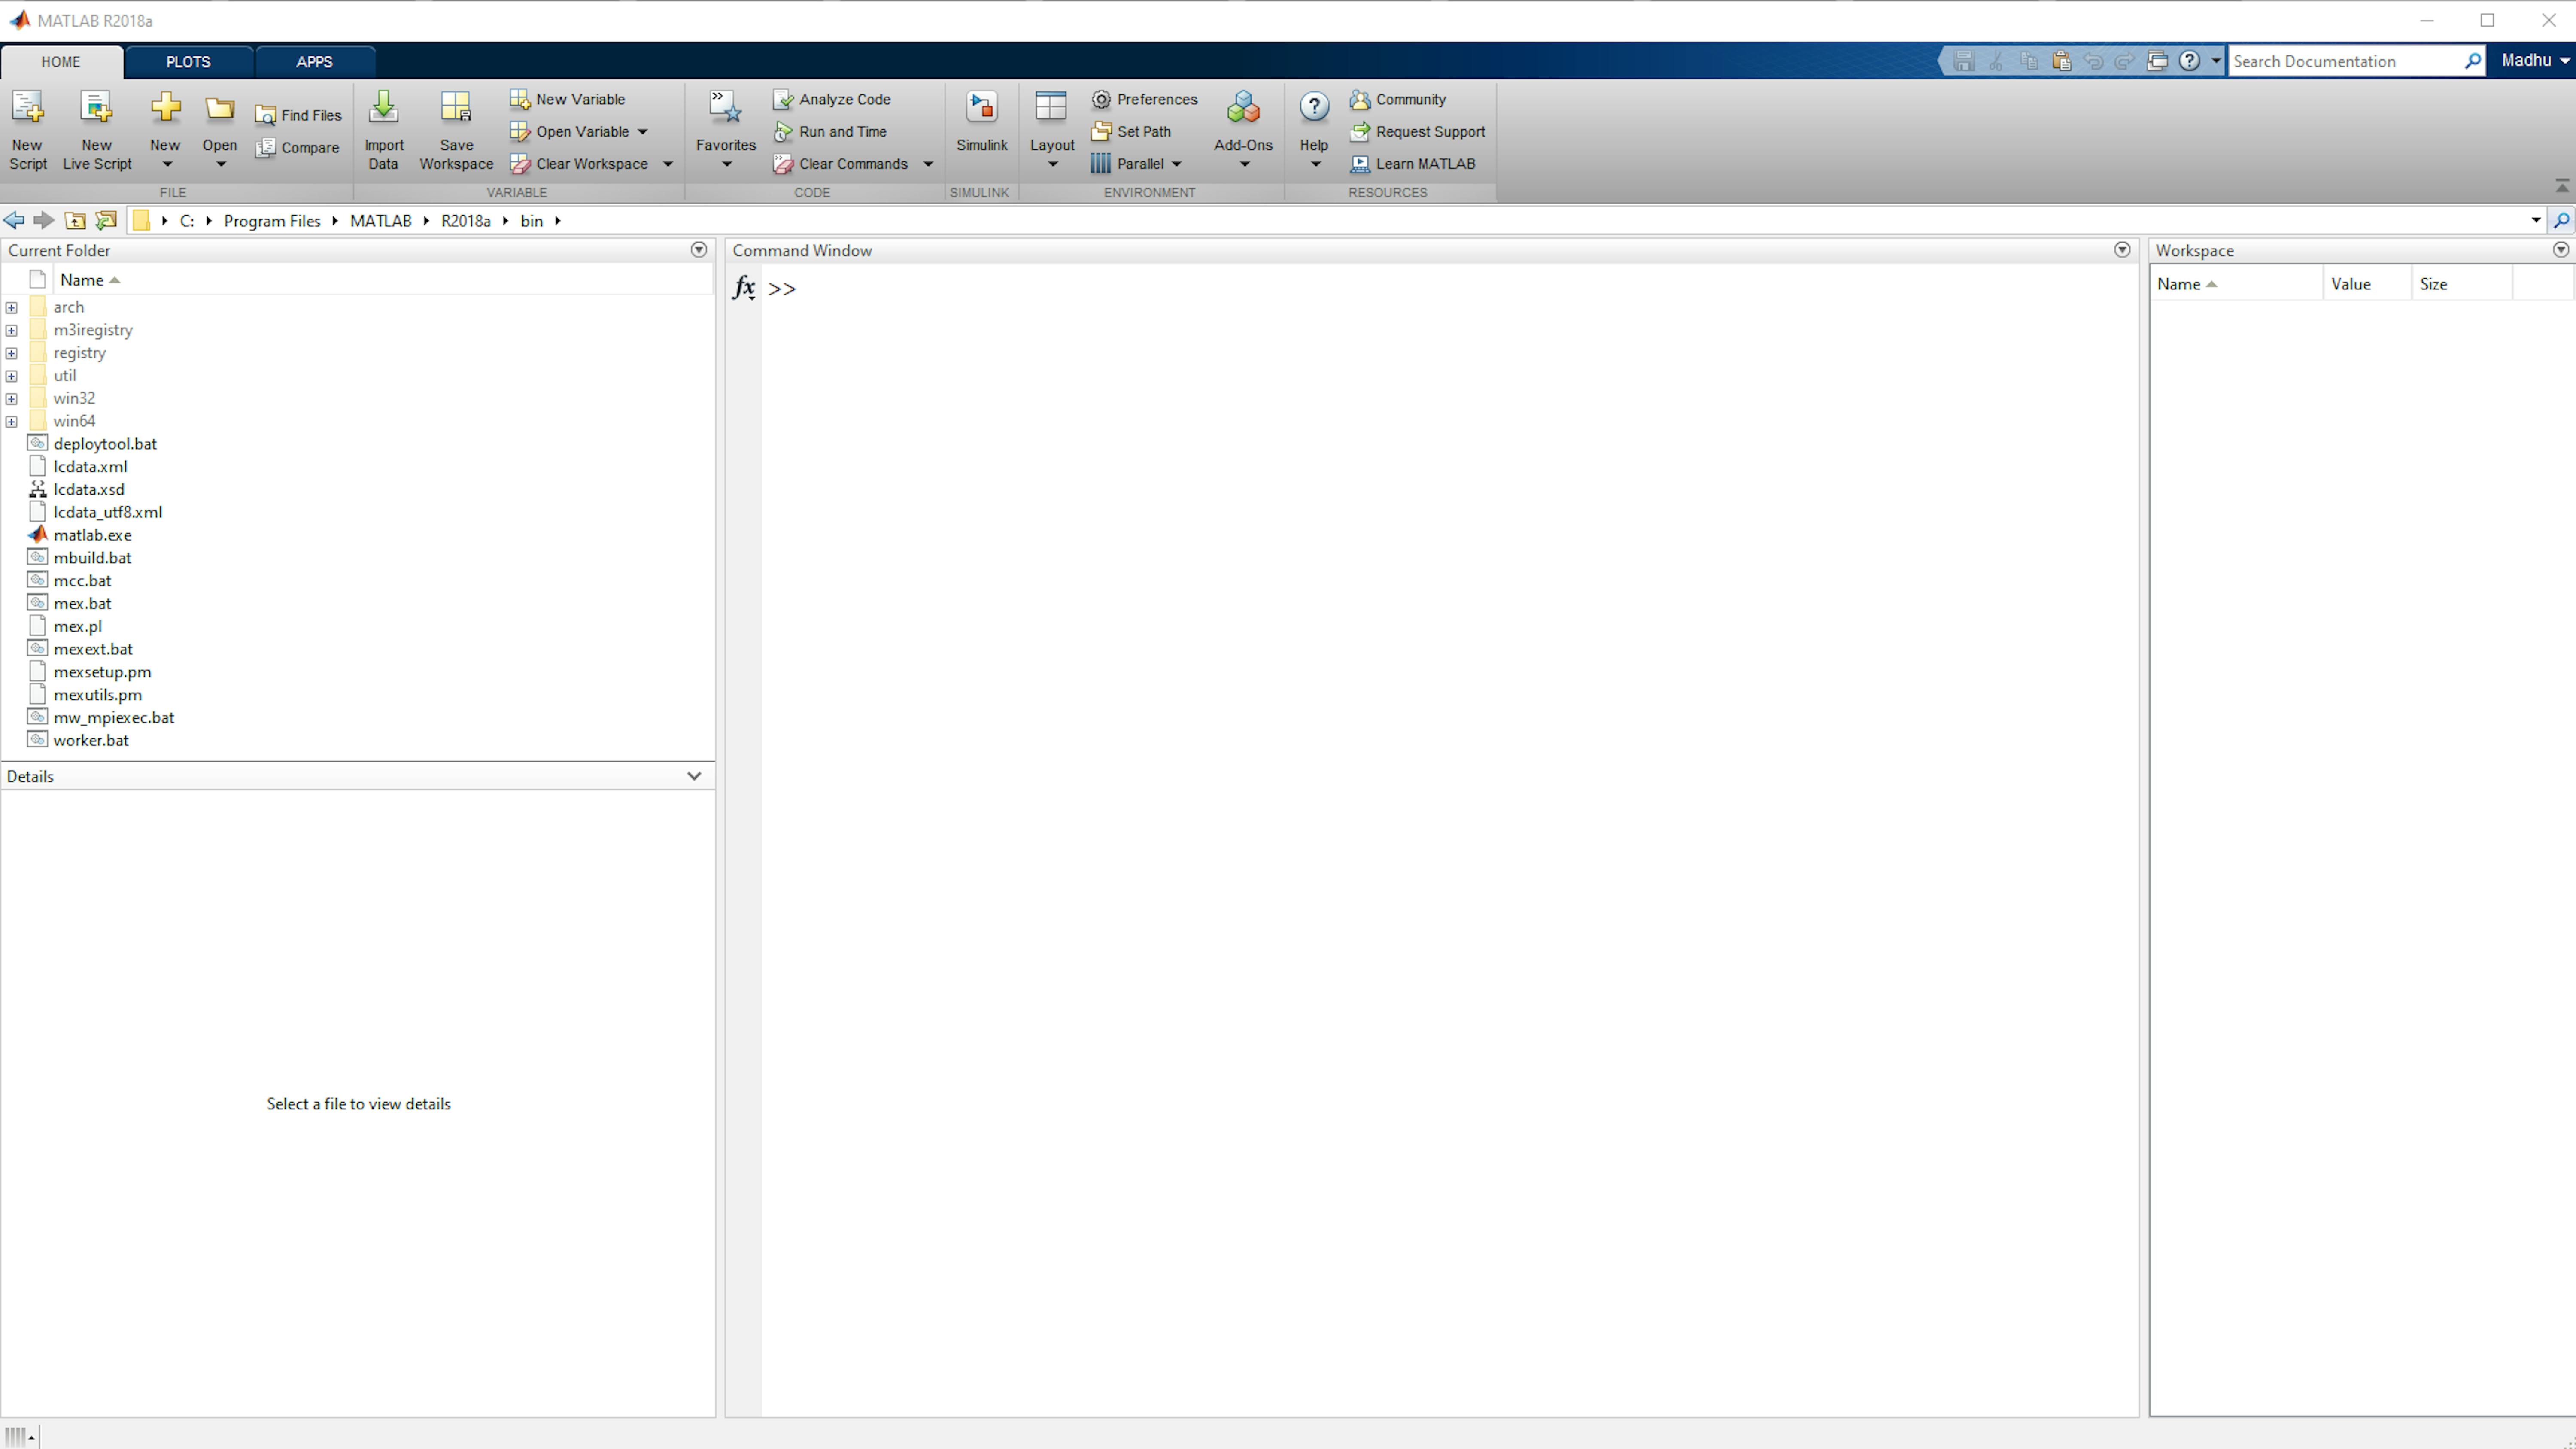Expand the m3iregistry folder
2576x1449 pixels.
11,331
